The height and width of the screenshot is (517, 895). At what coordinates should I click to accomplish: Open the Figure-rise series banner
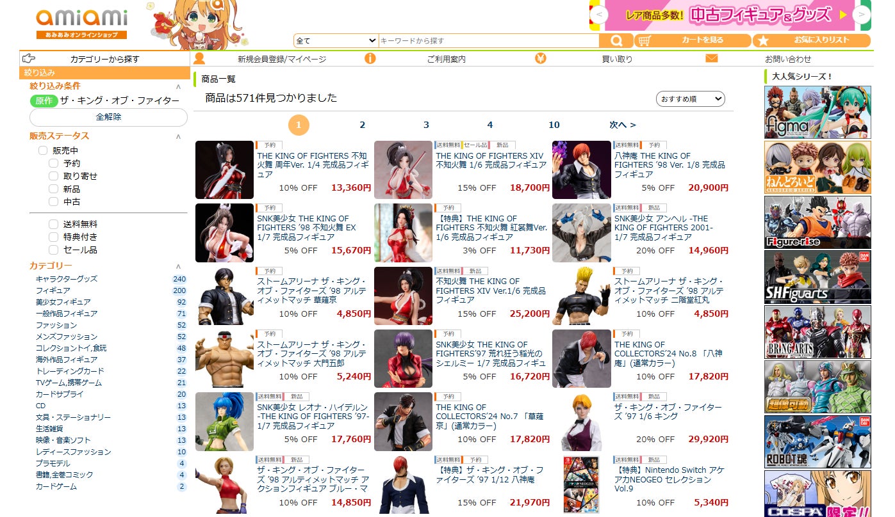[817, 222]
